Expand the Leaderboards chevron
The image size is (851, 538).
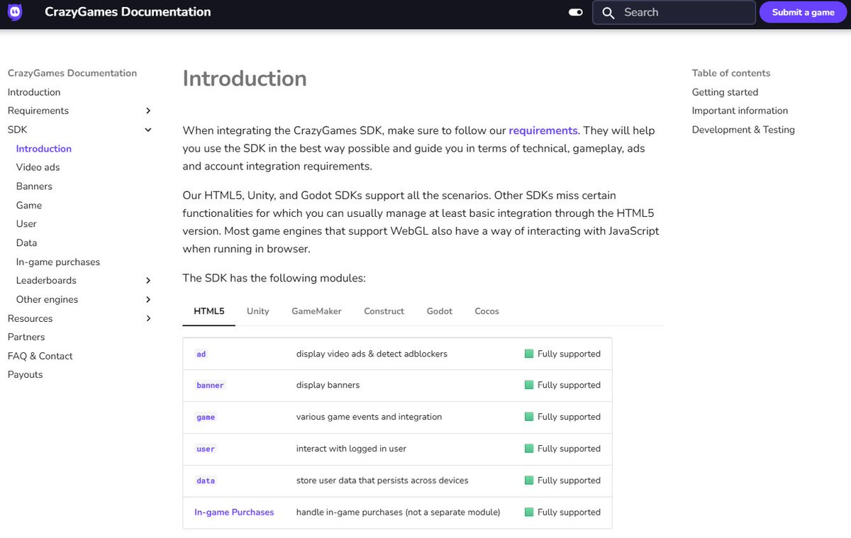pyautogui.click(x=148, y=281)
